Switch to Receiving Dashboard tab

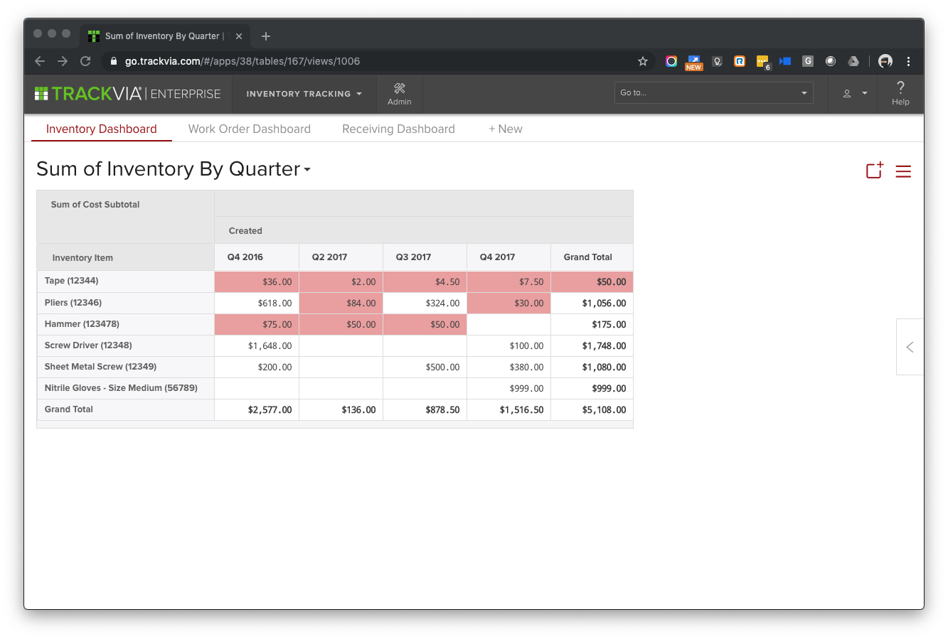point(398,129)
